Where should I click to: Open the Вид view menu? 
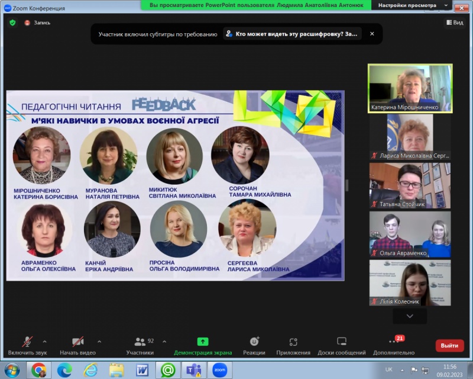tap(454, 23)
